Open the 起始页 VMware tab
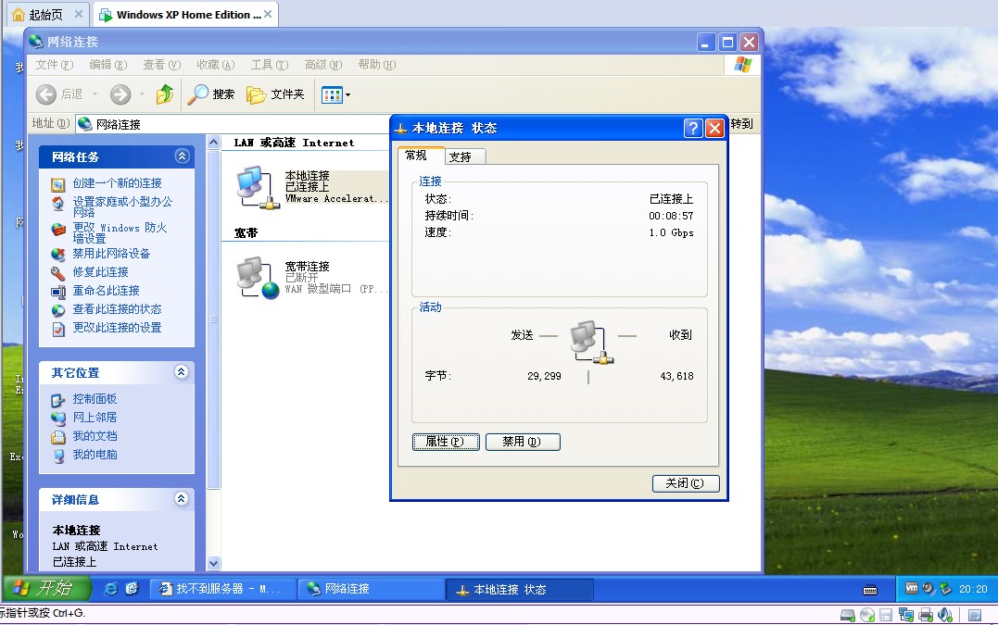This screenshot has width=998, height=625. pyautogui.click(x=47, y=14)
